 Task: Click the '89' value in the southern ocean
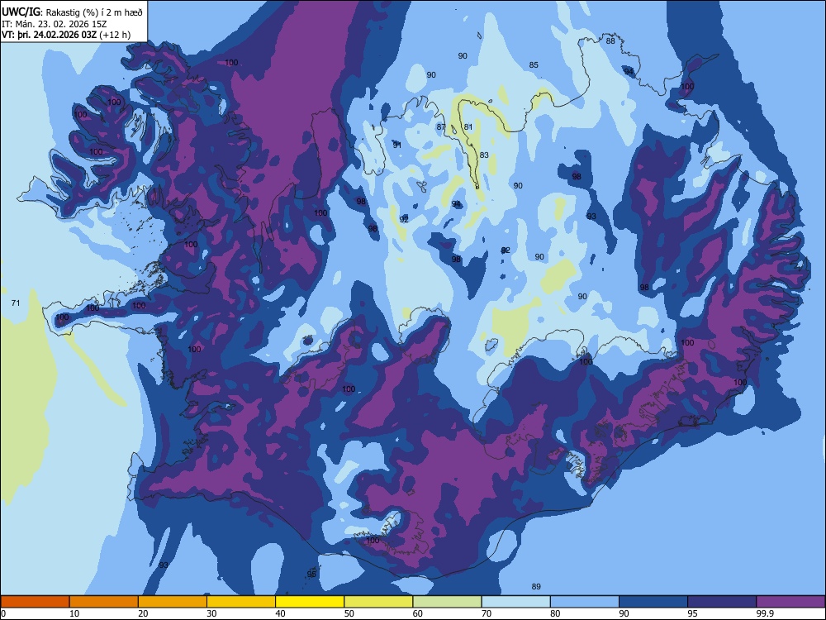tap(536, 587)
